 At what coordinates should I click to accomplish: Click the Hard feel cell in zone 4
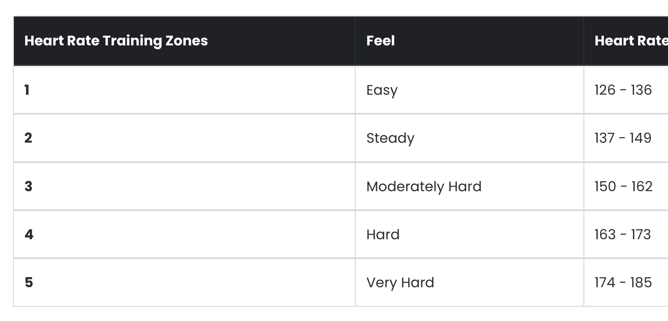point(383,234)
